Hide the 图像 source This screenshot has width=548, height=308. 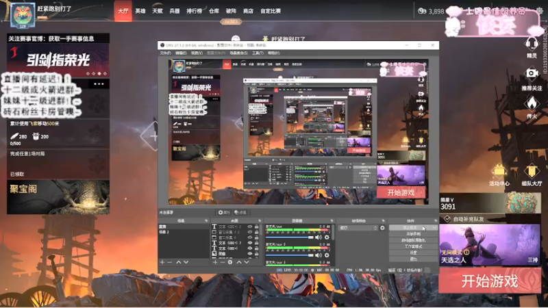pos(250,253)
